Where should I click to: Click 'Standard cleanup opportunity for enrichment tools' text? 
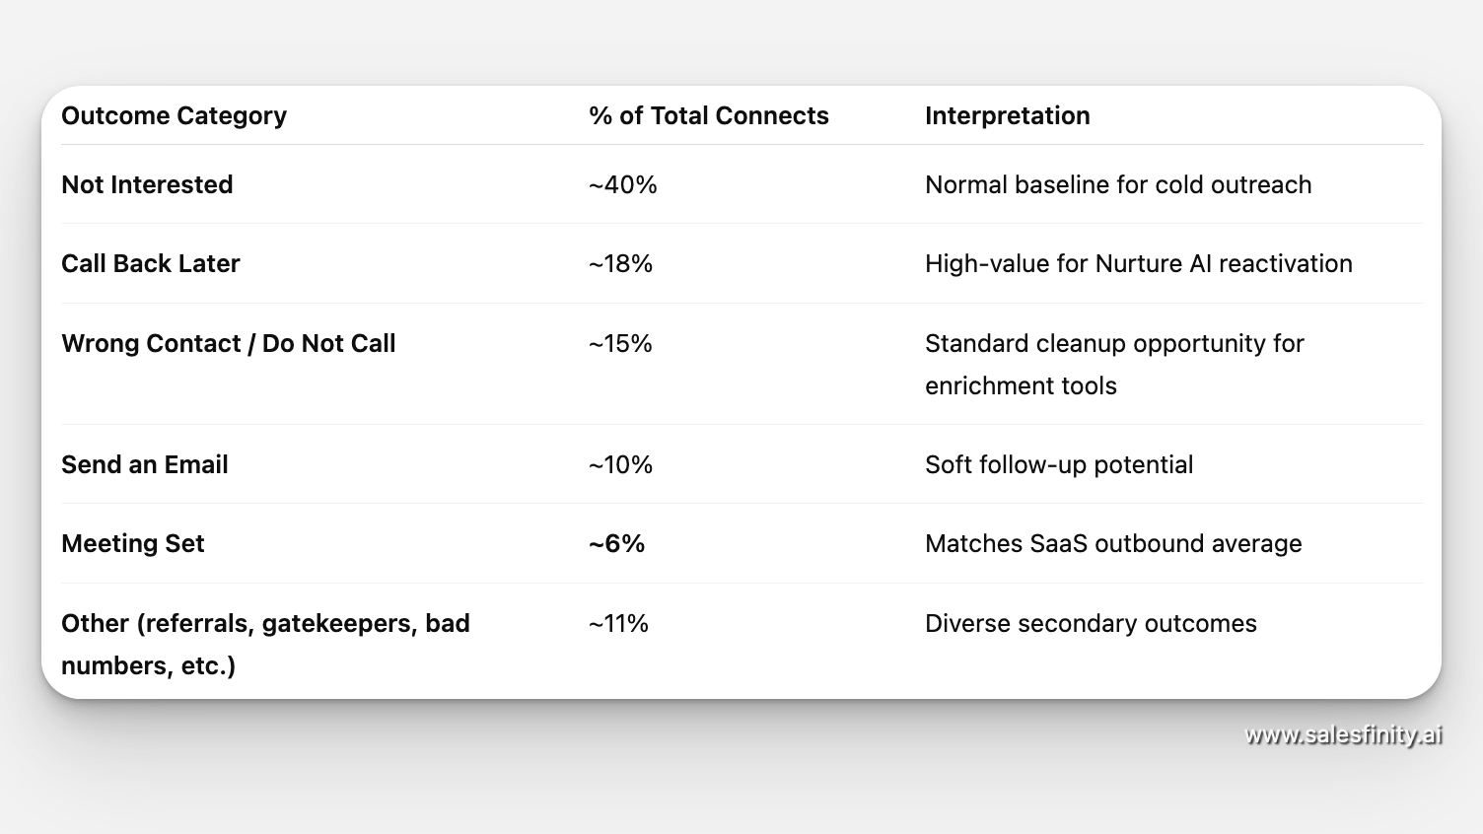[1113, 364]
